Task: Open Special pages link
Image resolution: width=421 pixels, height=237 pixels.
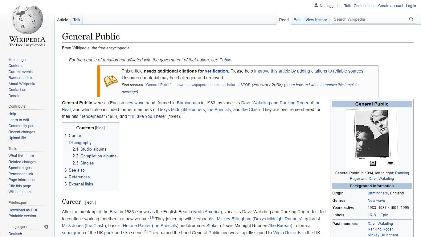Action: 20,168
